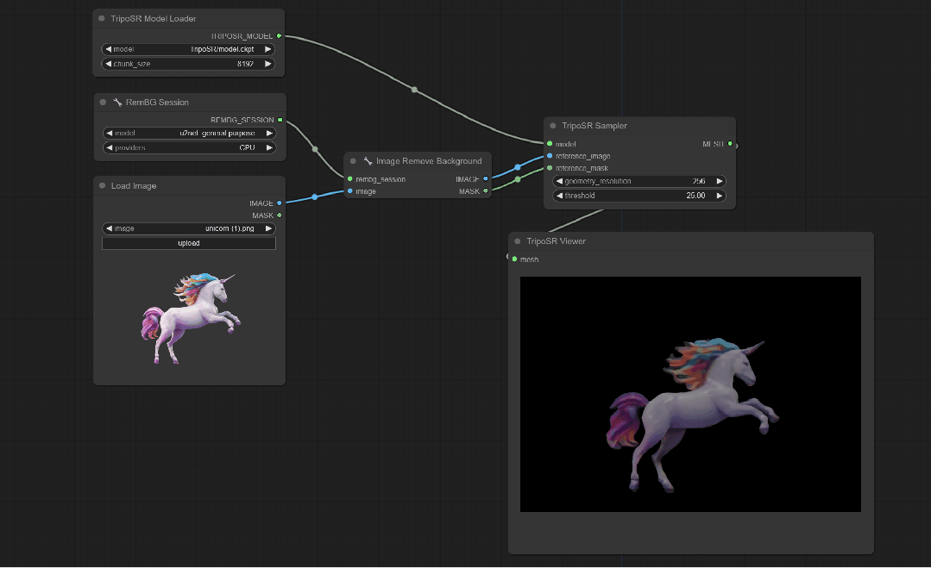931x568 pixels.
Task: Select the TripoSR Sampler title bar
Action: (x=639, y=126)
